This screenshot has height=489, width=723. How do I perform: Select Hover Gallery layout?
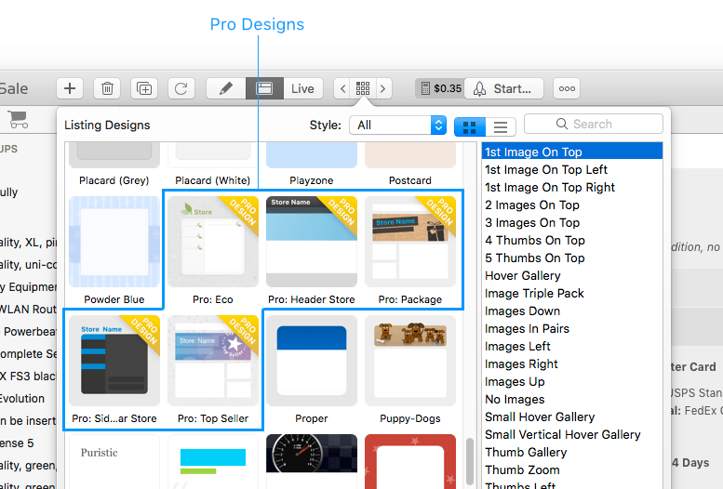(572, 275)
